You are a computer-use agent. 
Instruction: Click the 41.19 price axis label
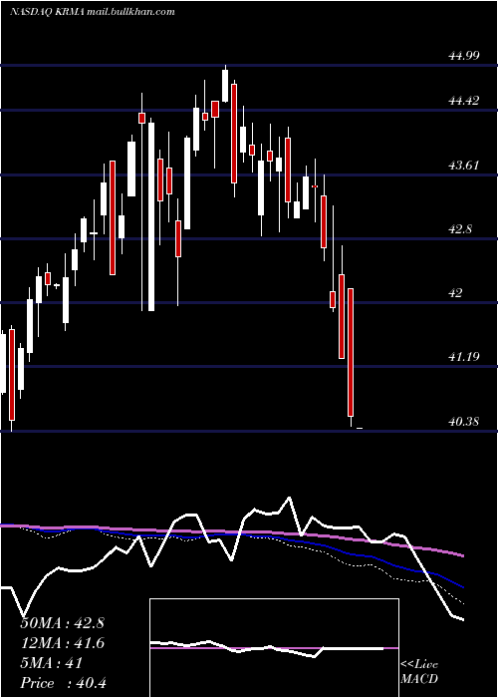[x=463, y=357]
